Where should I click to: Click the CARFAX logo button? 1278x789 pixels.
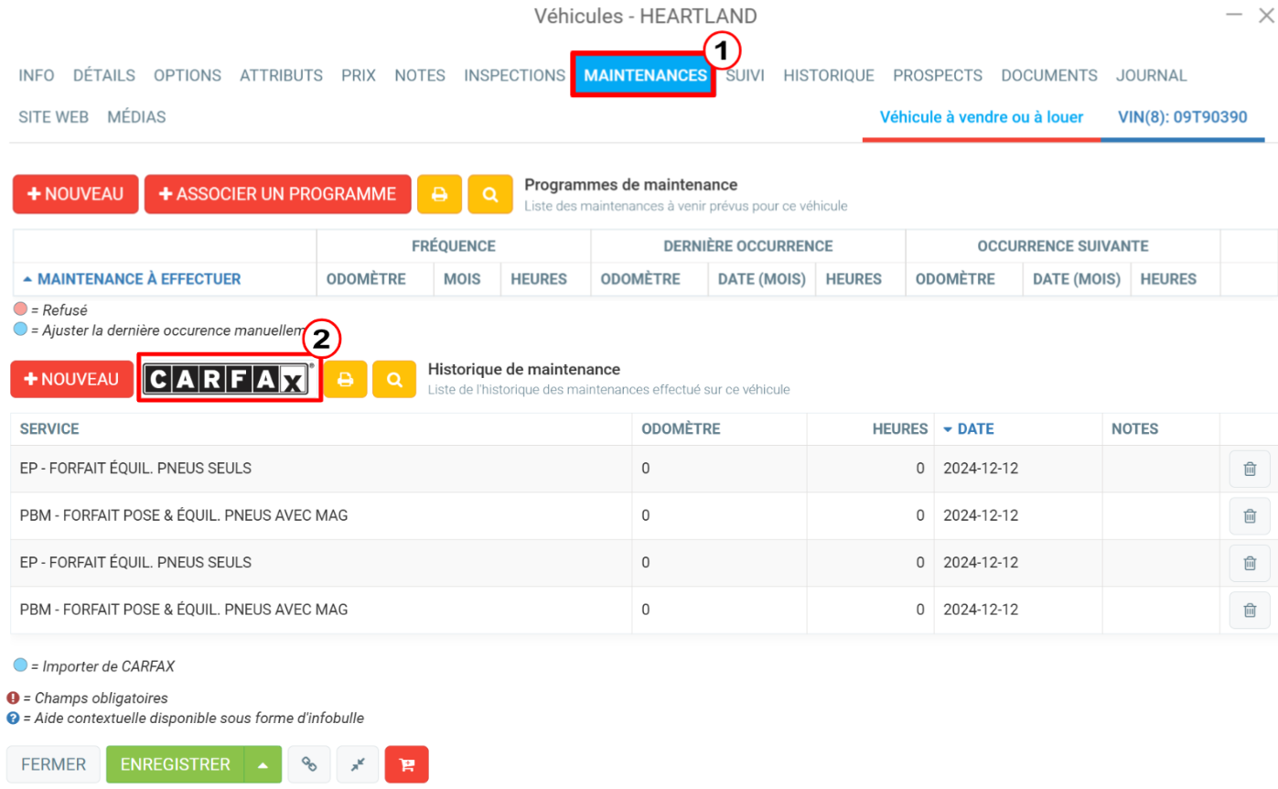(x=230, y=379)
